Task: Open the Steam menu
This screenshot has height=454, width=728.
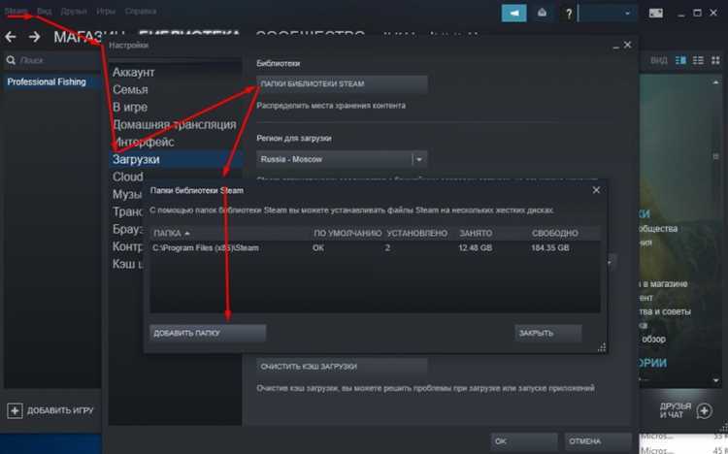Action: click(x=16, y=11)
